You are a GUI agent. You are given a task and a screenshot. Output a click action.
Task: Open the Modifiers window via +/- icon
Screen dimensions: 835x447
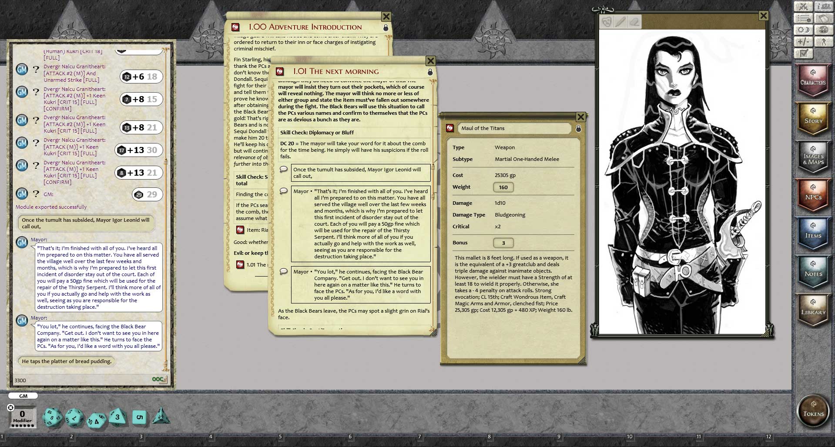[804, 42]
